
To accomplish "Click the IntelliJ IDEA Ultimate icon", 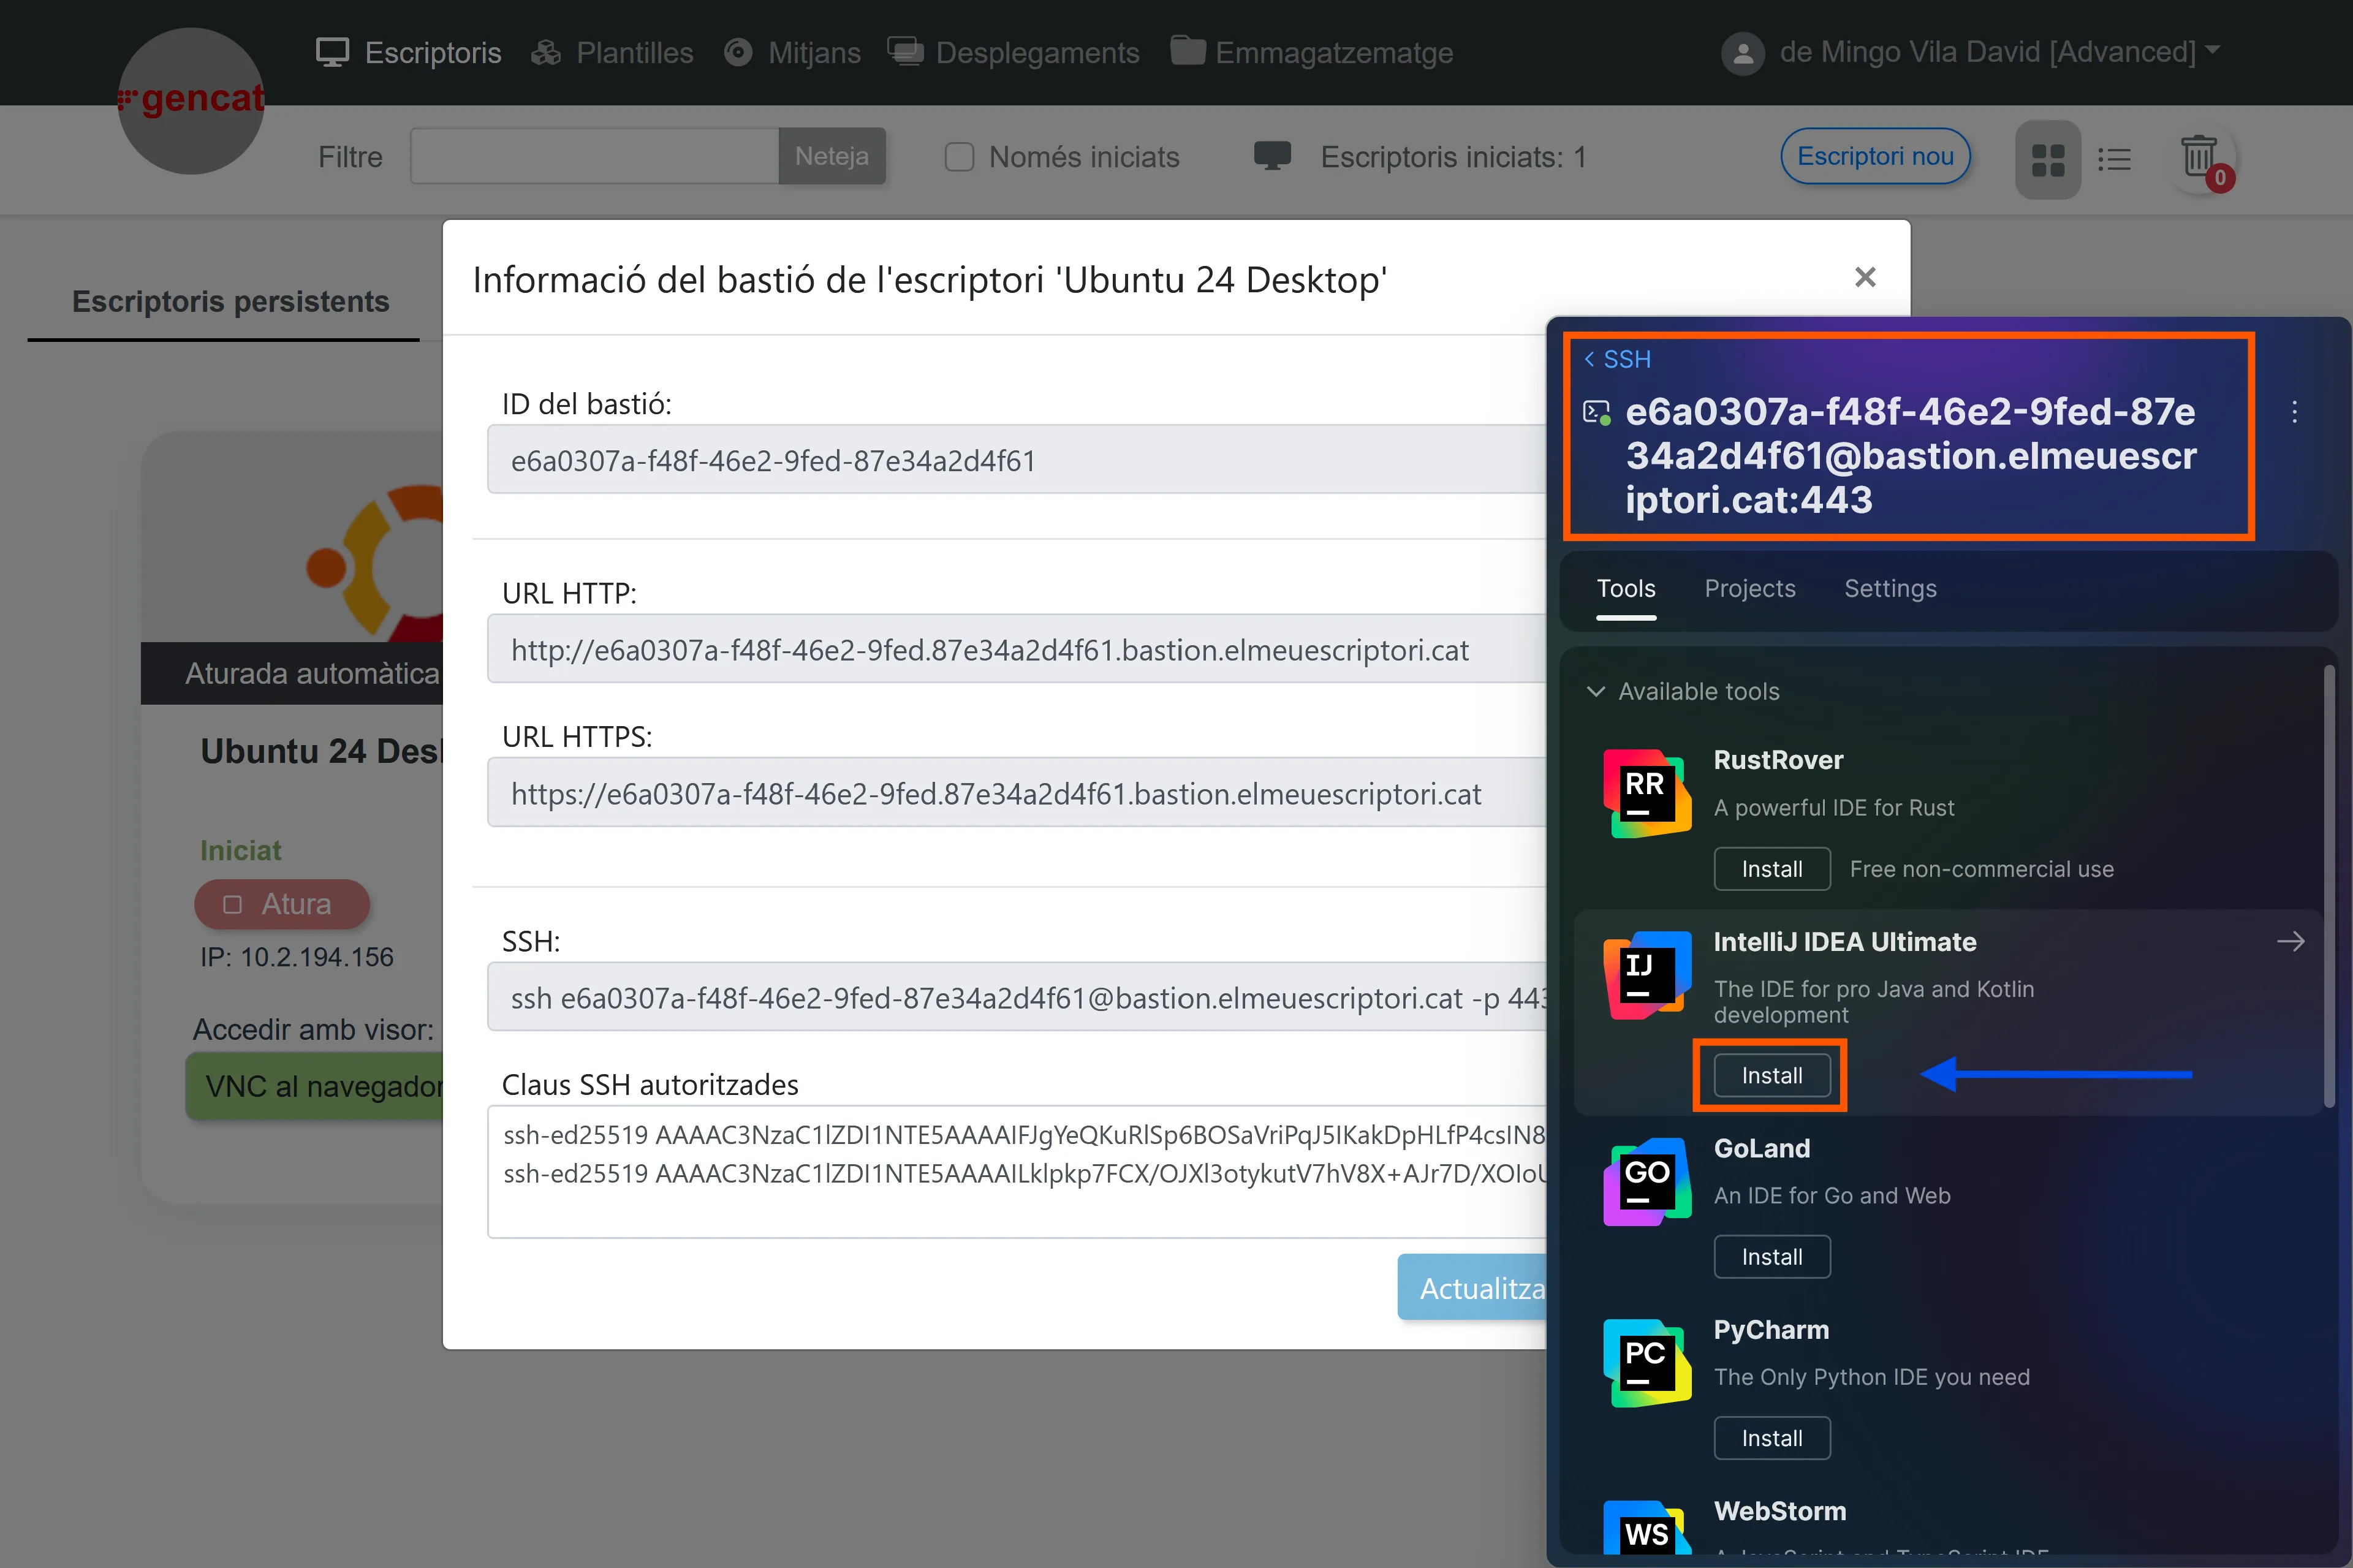I will pos(1646,975).
